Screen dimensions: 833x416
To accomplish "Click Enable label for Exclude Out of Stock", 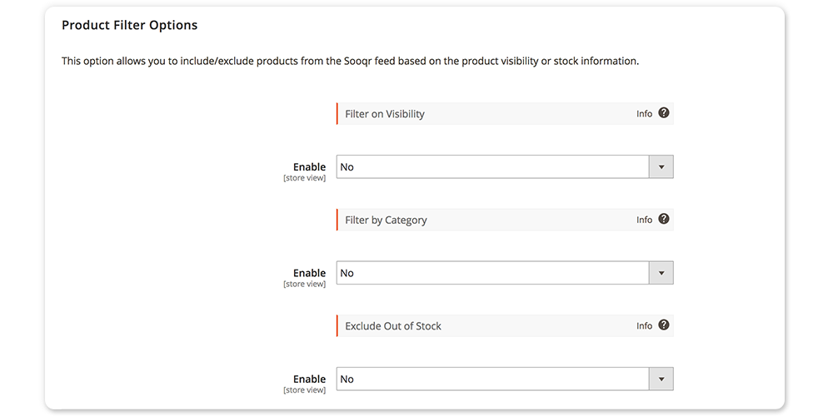I will (309, 379).
